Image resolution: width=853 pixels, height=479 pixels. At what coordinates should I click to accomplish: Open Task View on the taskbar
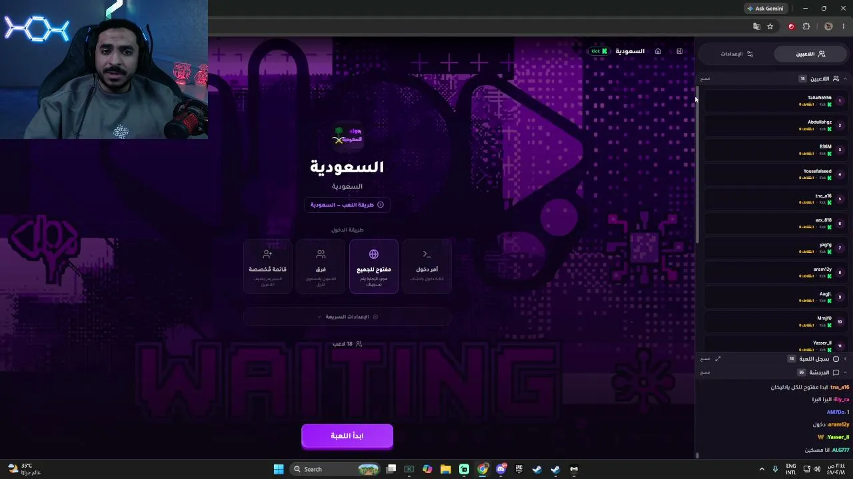pyautogui.click(x=391, y=469)
